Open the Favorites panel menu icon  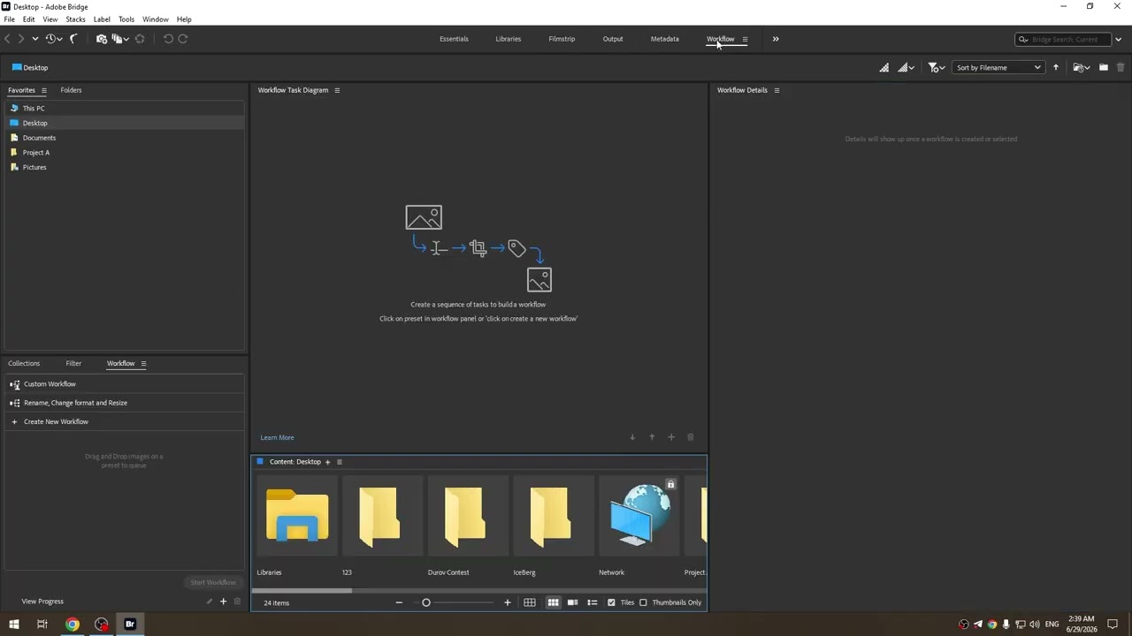coord(43,90)
